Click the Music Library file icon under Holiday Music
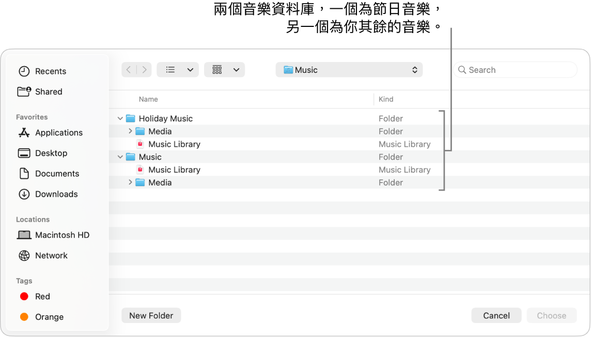The image size is (591, 338). click(140, 144)
